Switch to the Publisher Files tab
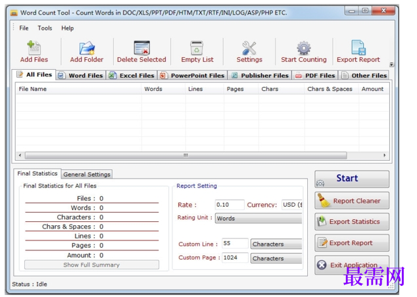Viewport: 417px width, 297px height. tap(260, 76)
